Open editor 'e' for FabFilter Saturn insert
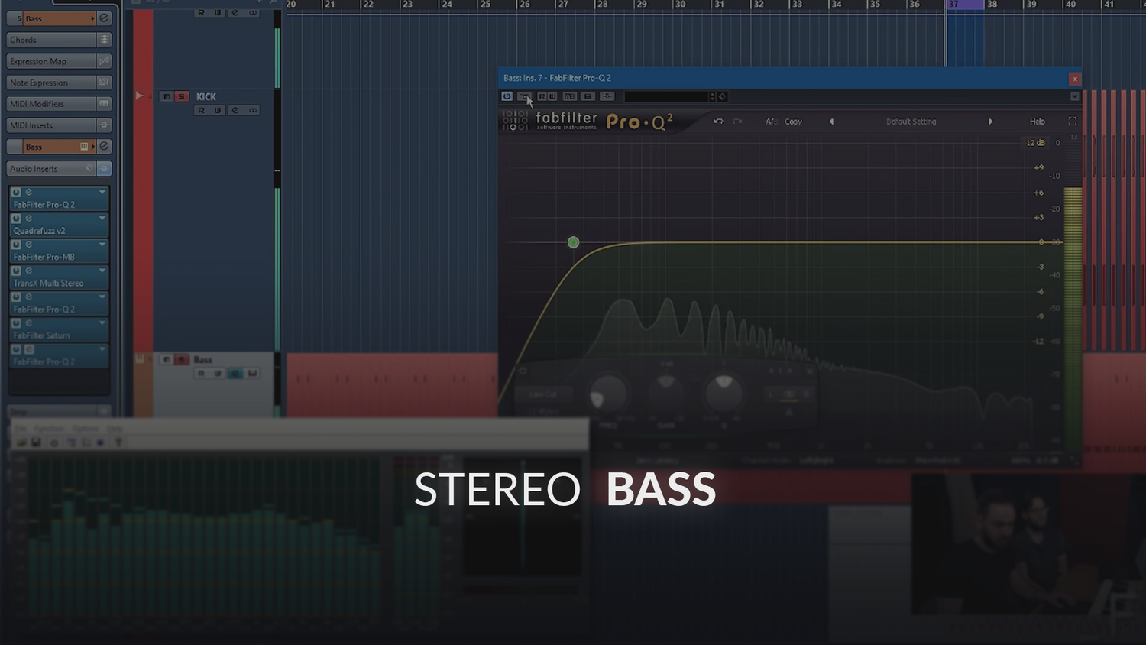1146x645 pixels. (29, 322)
